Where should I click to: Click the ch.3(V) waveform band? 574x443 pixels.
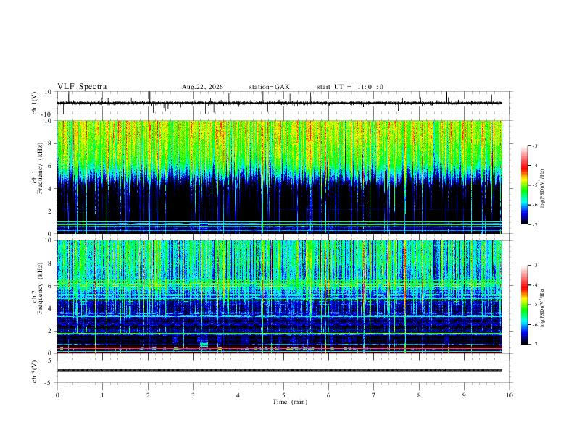pyautogui.click(x=279, y=371)
